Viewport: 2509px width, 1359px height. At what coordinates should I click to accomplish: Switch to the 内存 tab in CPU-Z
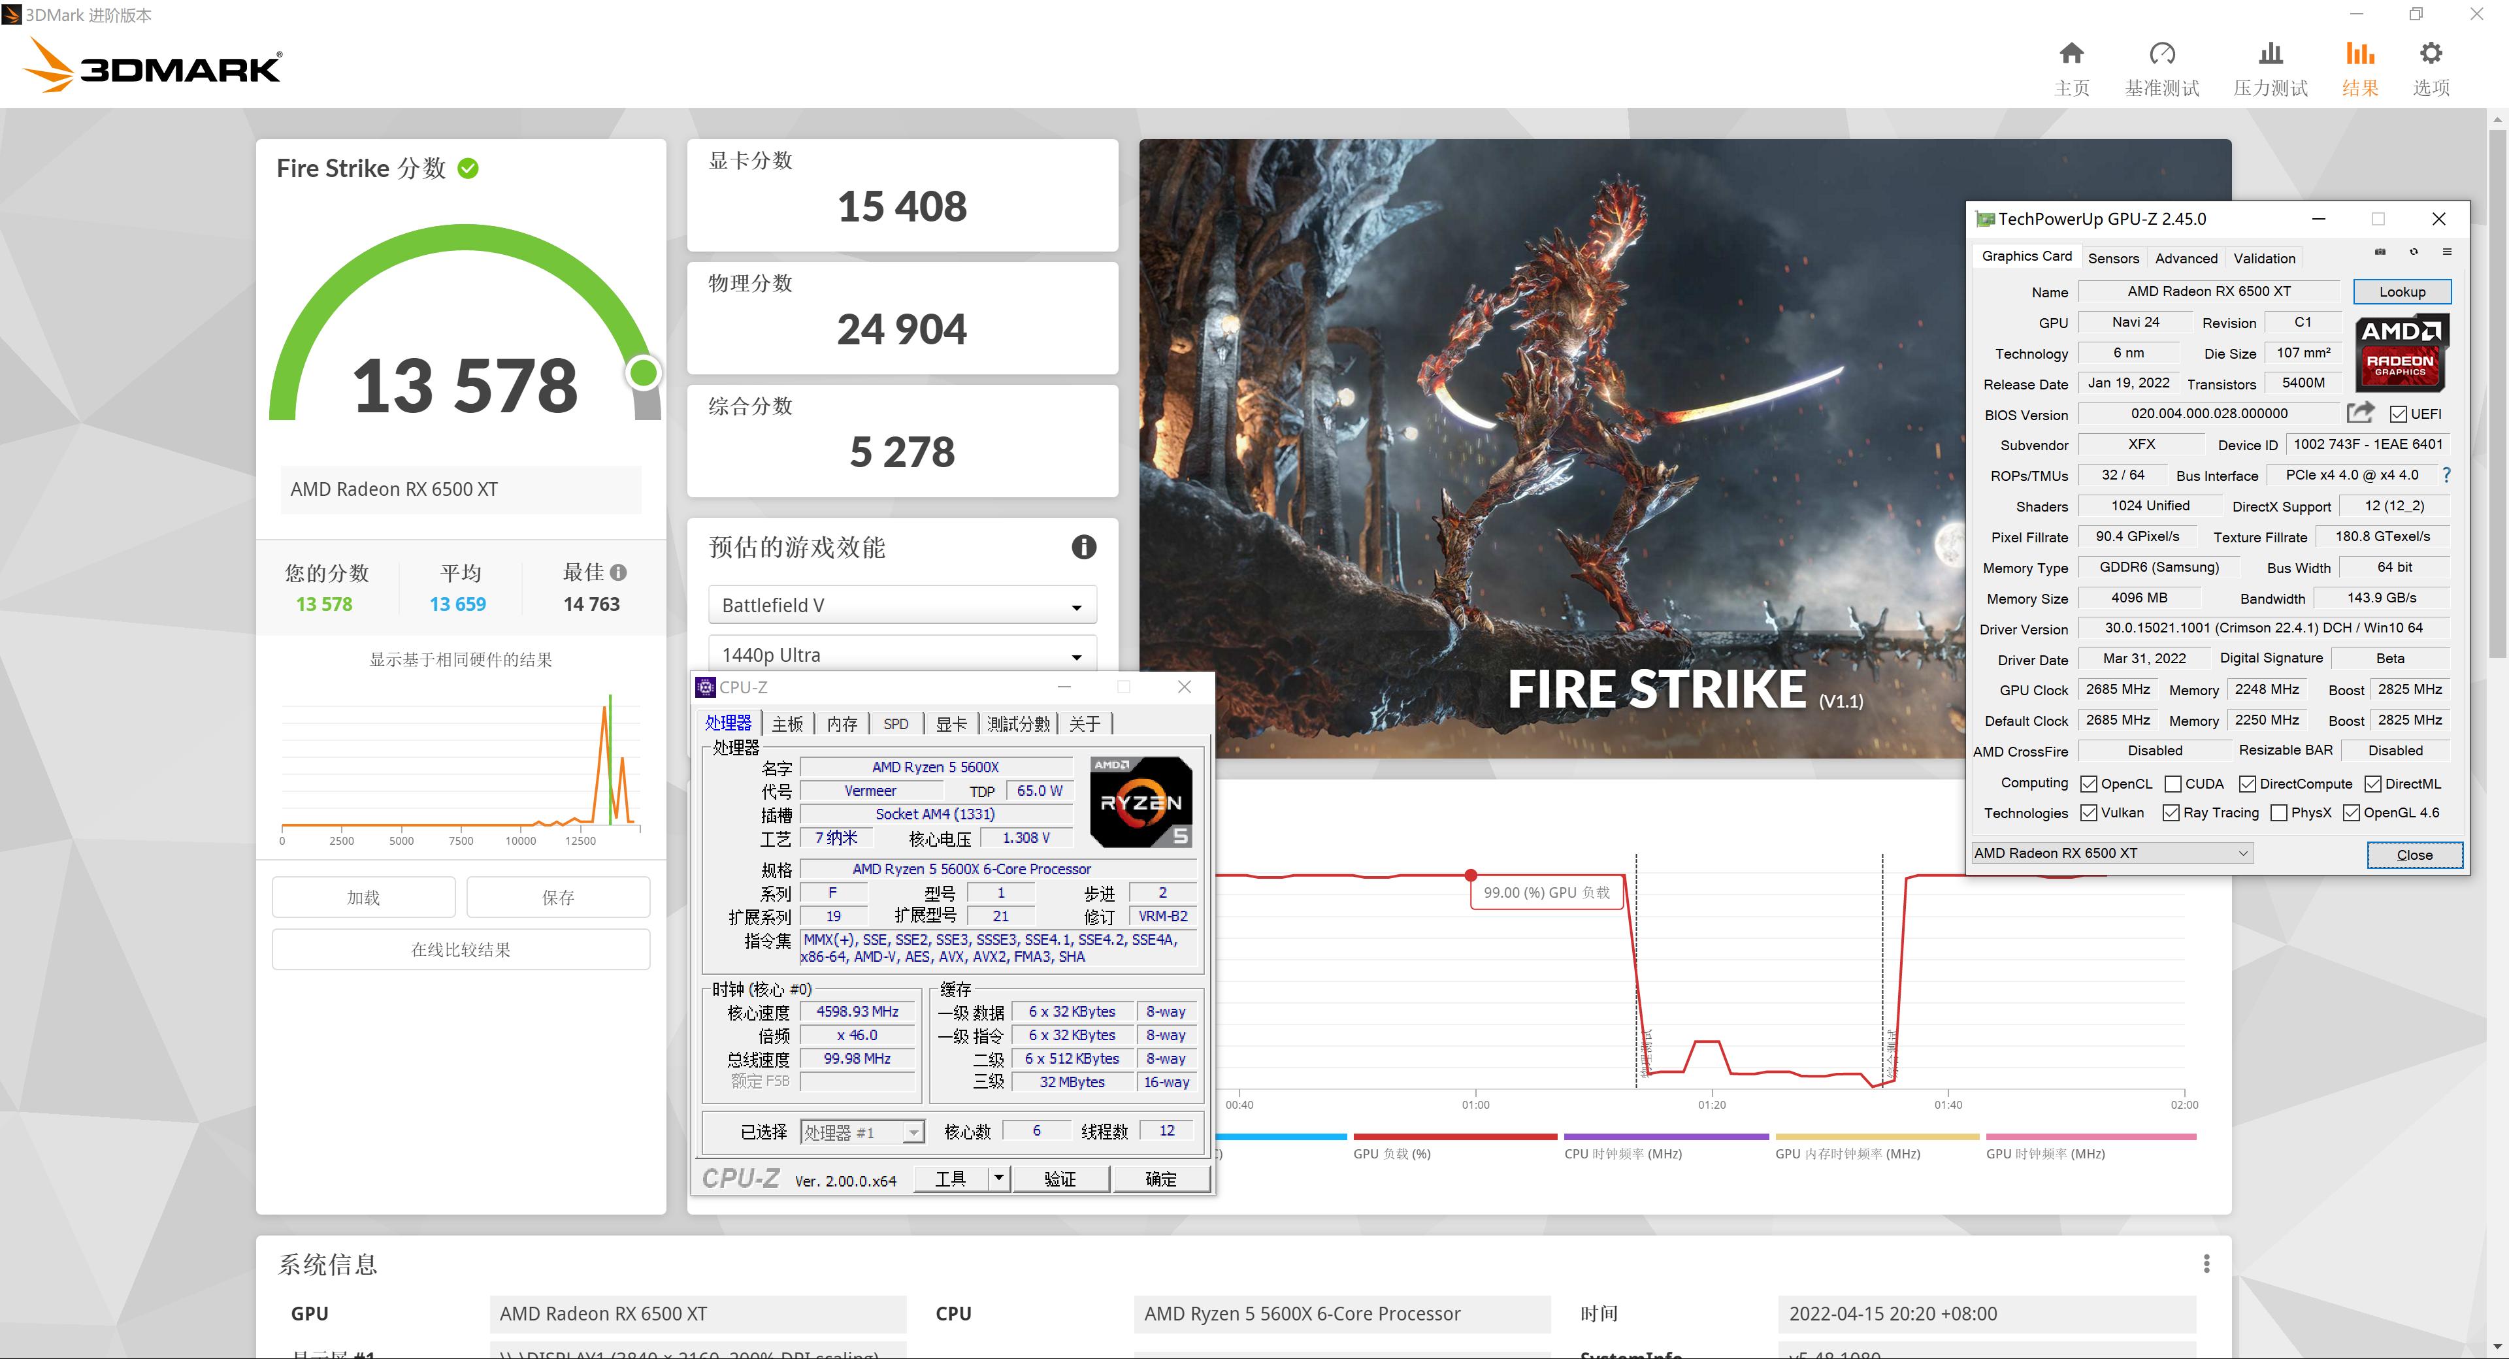tap(842, 724)
